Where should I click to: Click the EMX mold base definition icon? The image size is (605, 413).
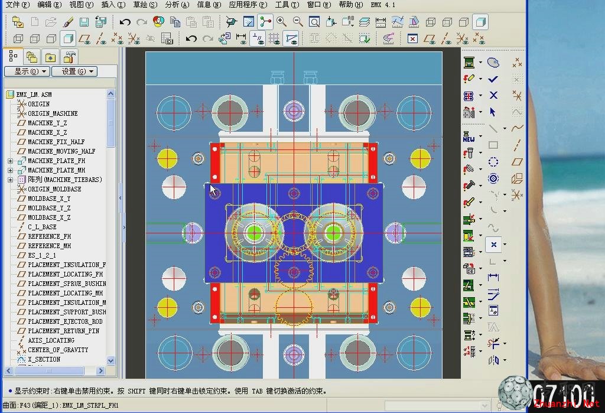pos(469,63)
